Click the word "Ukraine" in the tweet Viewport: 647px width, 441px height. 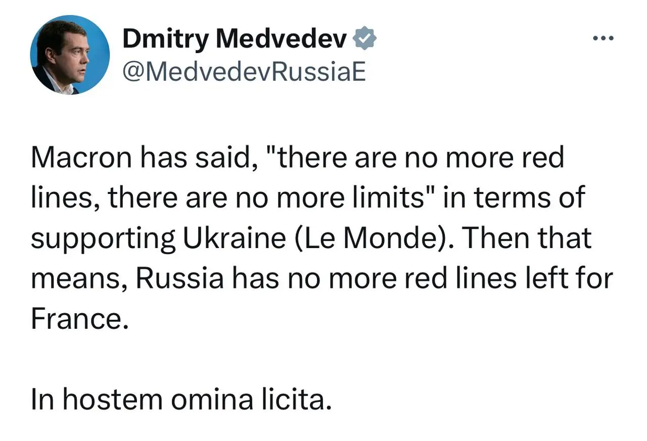coord(234,238)
